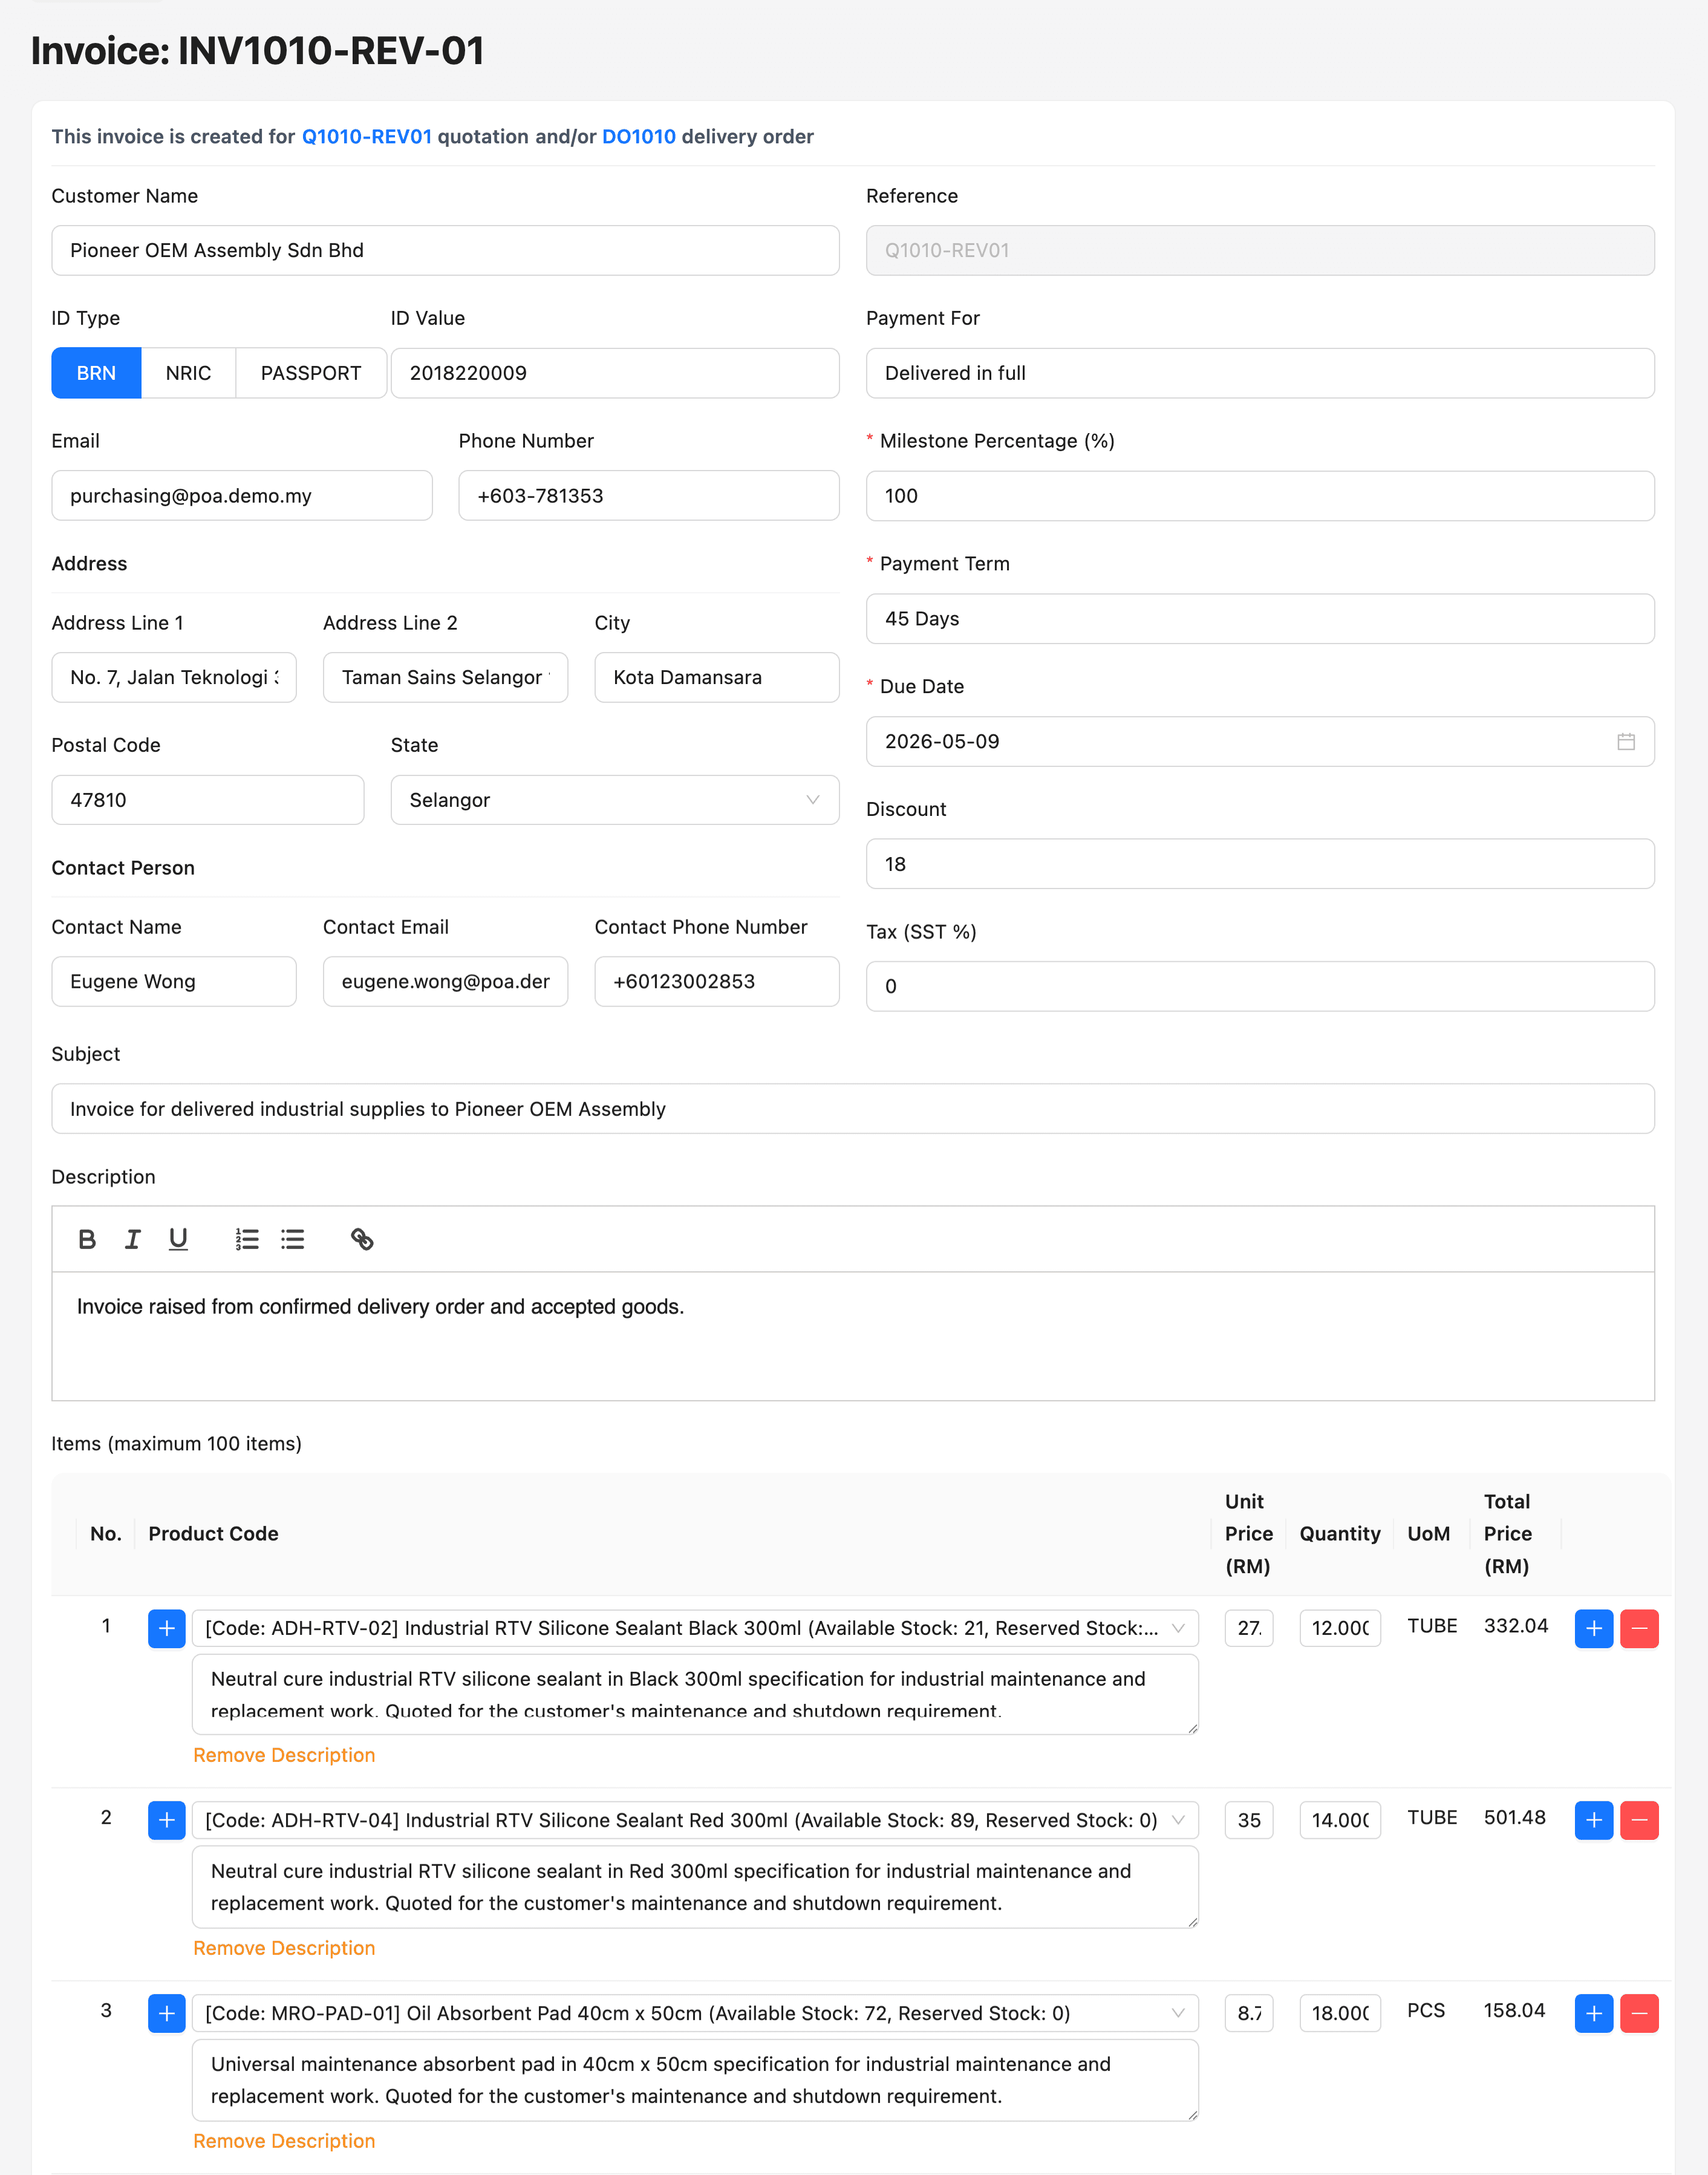Remove Description for item 2

(284, 1948)
